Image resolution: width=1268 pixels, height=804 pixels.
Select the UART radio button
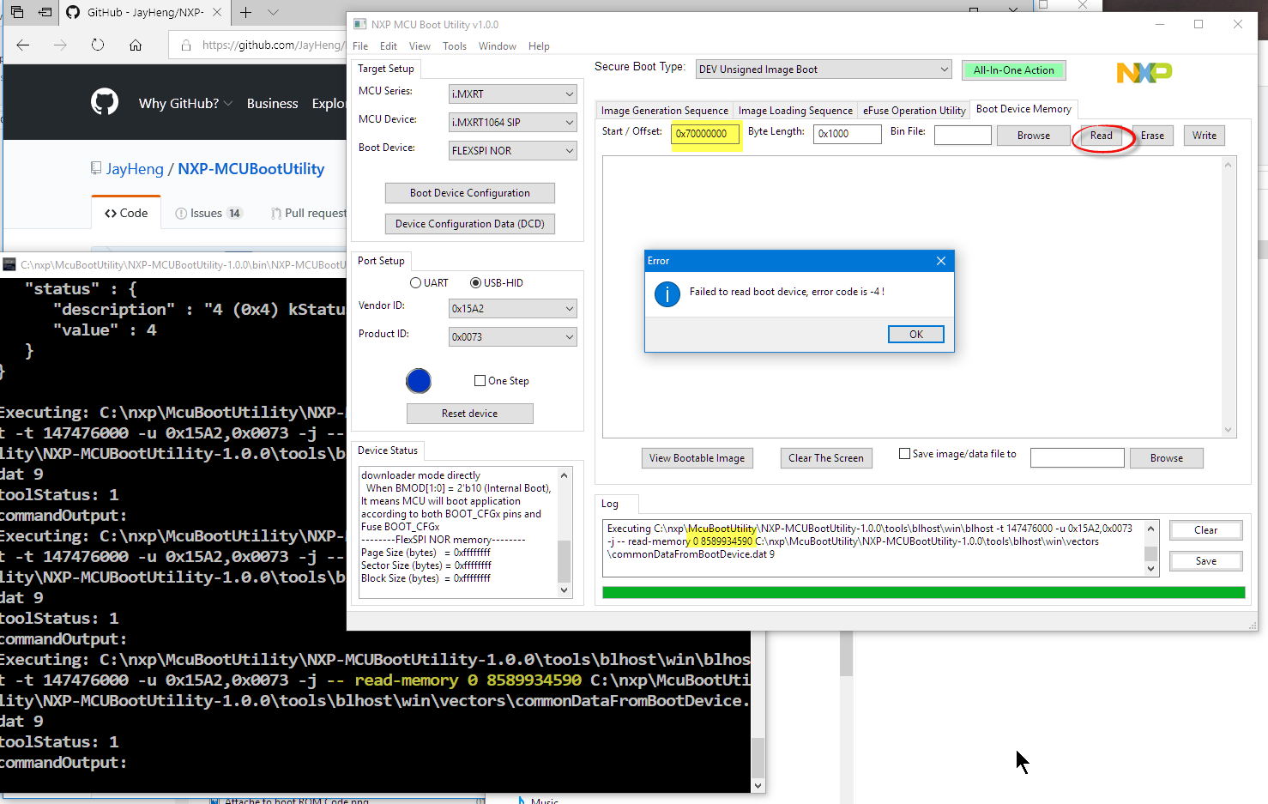[416, 283]
